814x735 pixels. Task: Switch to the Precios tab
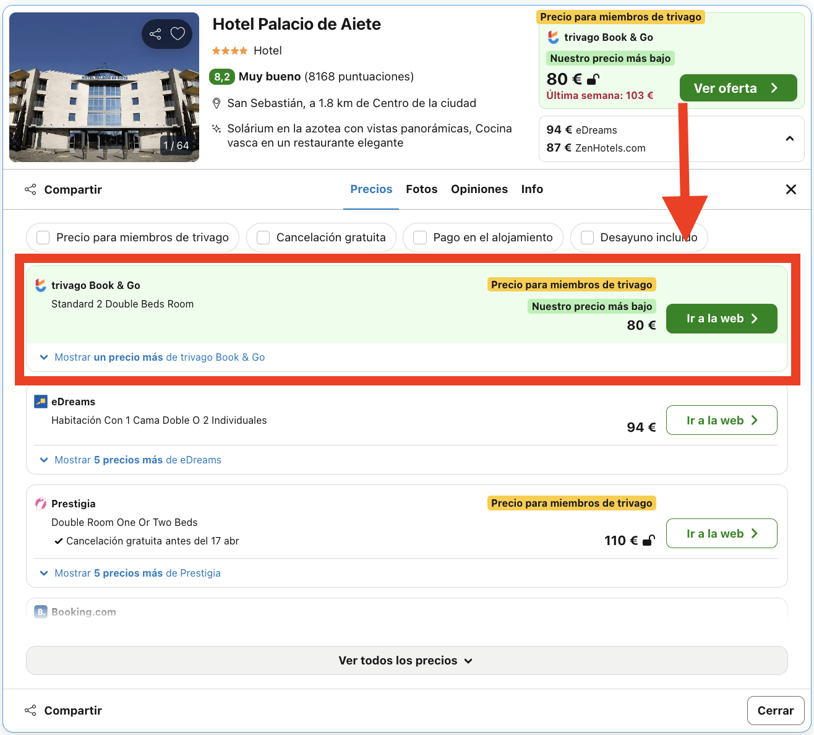pyautogui.click(x=371, y=189)
